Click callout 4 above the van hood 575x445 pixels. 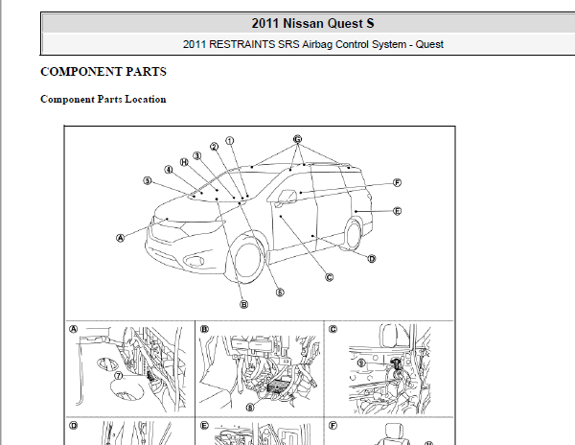click(x=169, y=170)
